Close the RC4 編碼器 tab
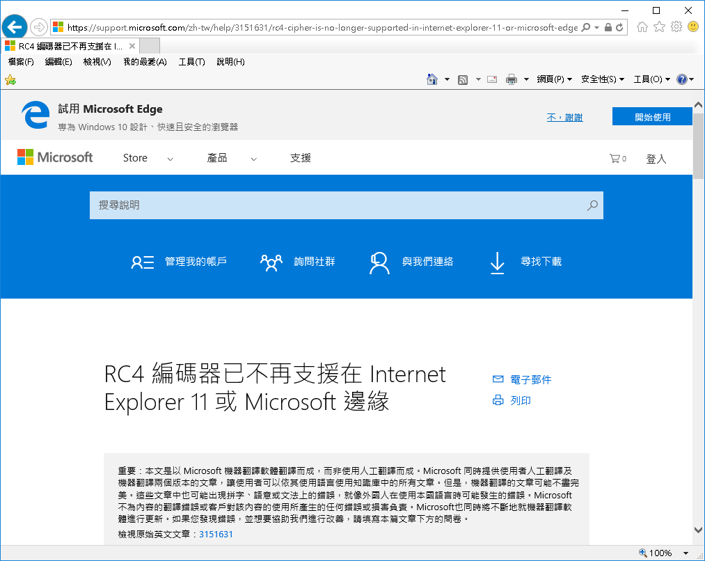Viewport: 705px width, 561px height. [x=132, y=46]
